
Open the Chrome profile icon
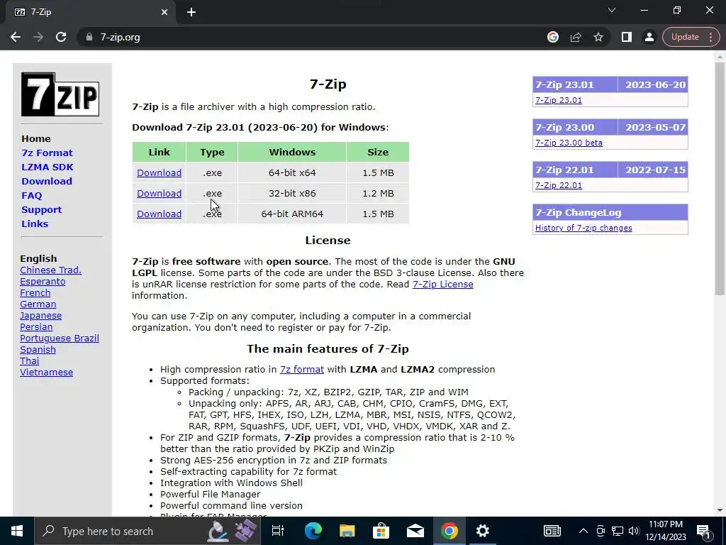pos(649,37)
